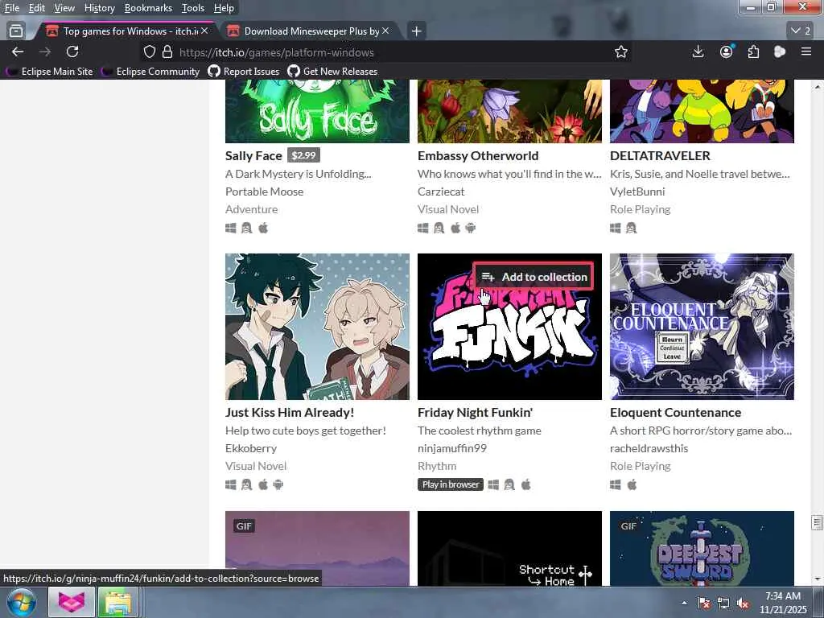Image resolution: width=824 pixels, height=618 pixels.
Task: Open the View menu
Action: pyautogui.click(x=64, y=8)
